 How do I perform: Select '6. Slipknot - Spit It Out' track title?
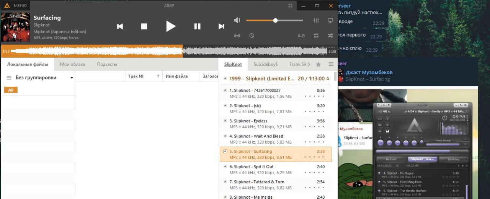point(251,167)
